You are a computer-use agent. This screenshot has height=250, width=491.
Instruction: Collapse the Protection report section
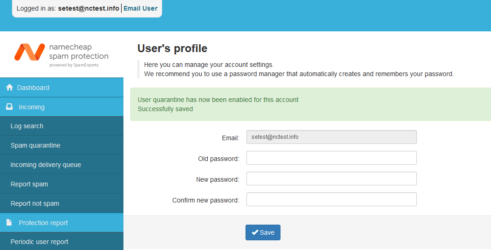click(62, 223)
